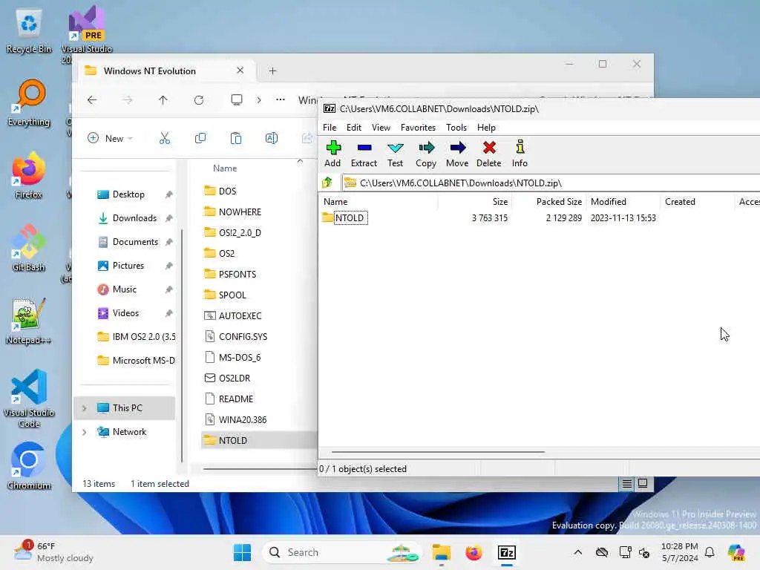Click the Paste icon in Explorer toolbar
Viewport: 760px width, 570px height.
(236, 138)
